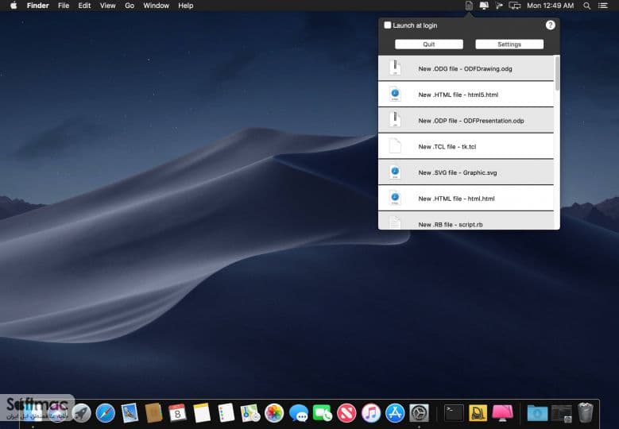Viewport: 619px width, 429px height.
Task: Click the Mon 12:49 AM clock
Action: 551,6
